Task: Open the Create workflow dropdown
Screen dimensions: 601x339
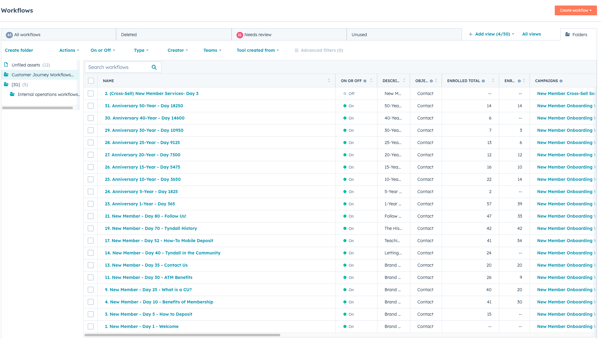Action: [x=575, y=10]
